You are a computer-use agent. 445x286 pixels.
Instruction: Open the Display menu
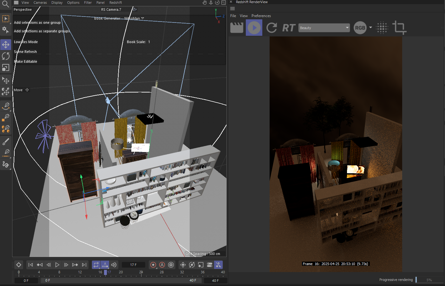(x=57, y=3)
